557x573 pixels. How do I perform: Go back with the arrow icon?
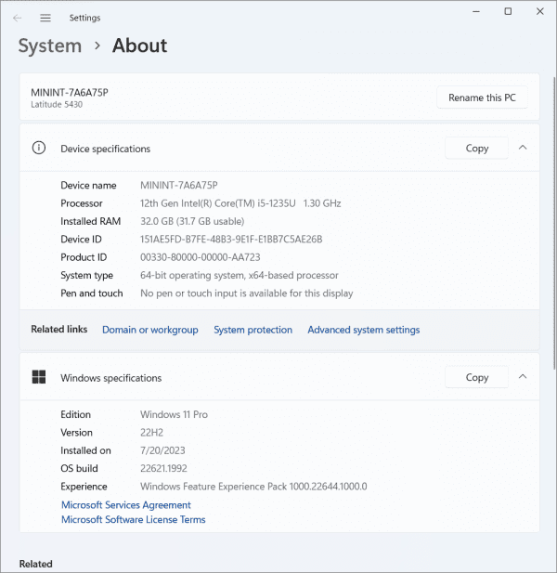click(x=17, y=18)
